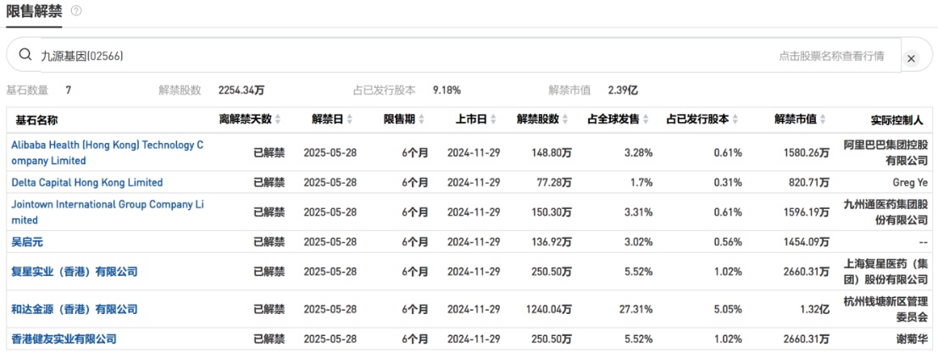Sort by 占已发行股本 column arrows
Screen dimensions: 938x353
coord(735,119)
